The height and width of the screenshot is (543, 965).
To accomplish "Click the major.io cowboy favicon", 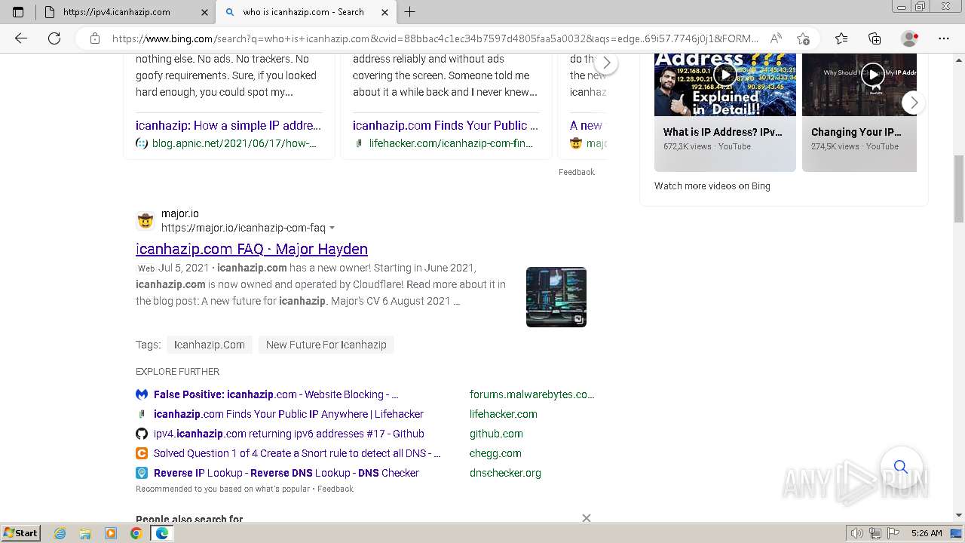I will point(146,220).
